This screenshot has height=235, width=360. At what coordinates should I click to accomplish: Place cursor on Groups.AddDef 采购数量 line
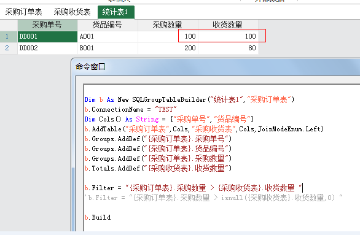click(158, 159)
